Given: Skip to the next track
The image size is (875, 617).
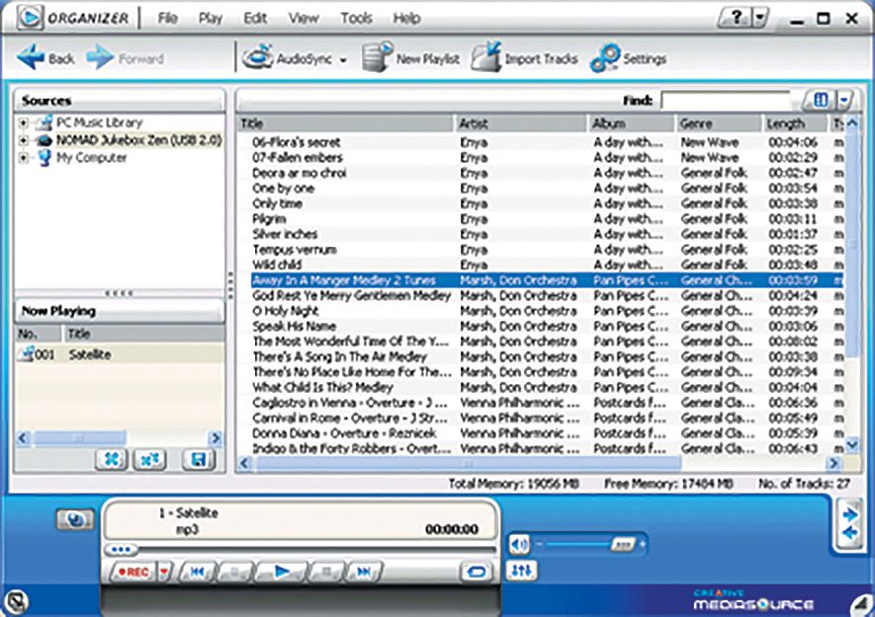Looking at the screenshot, I should (x=363, y=572).
